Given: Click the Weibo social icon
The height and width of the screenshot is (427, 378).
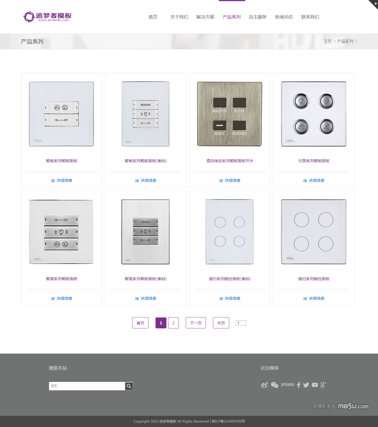Looking at the screenshot, I should coord(264,385).
